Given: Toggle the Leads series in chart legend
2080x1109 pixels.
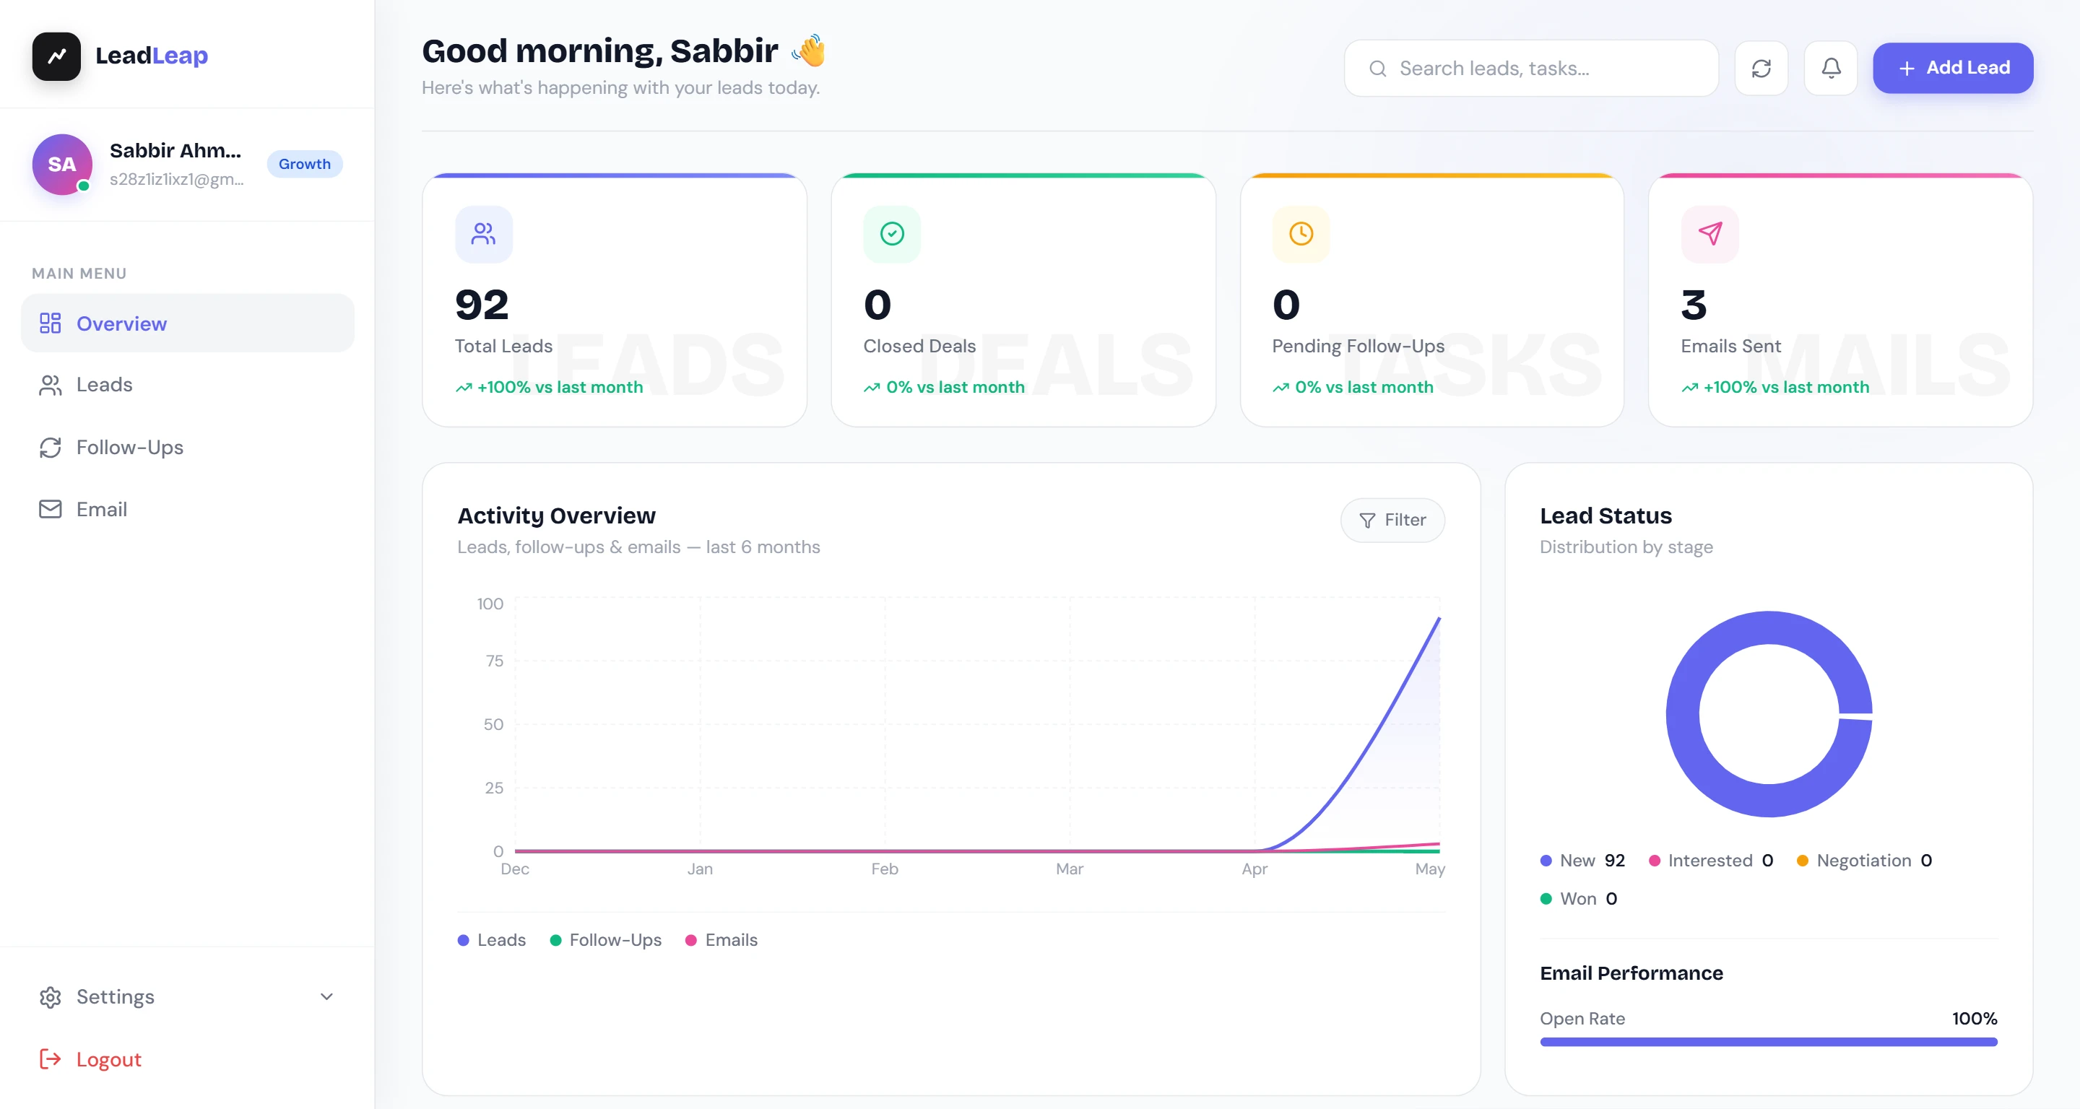Looking at the screenshot, I should pyautogui.click(x=492, y=940).
